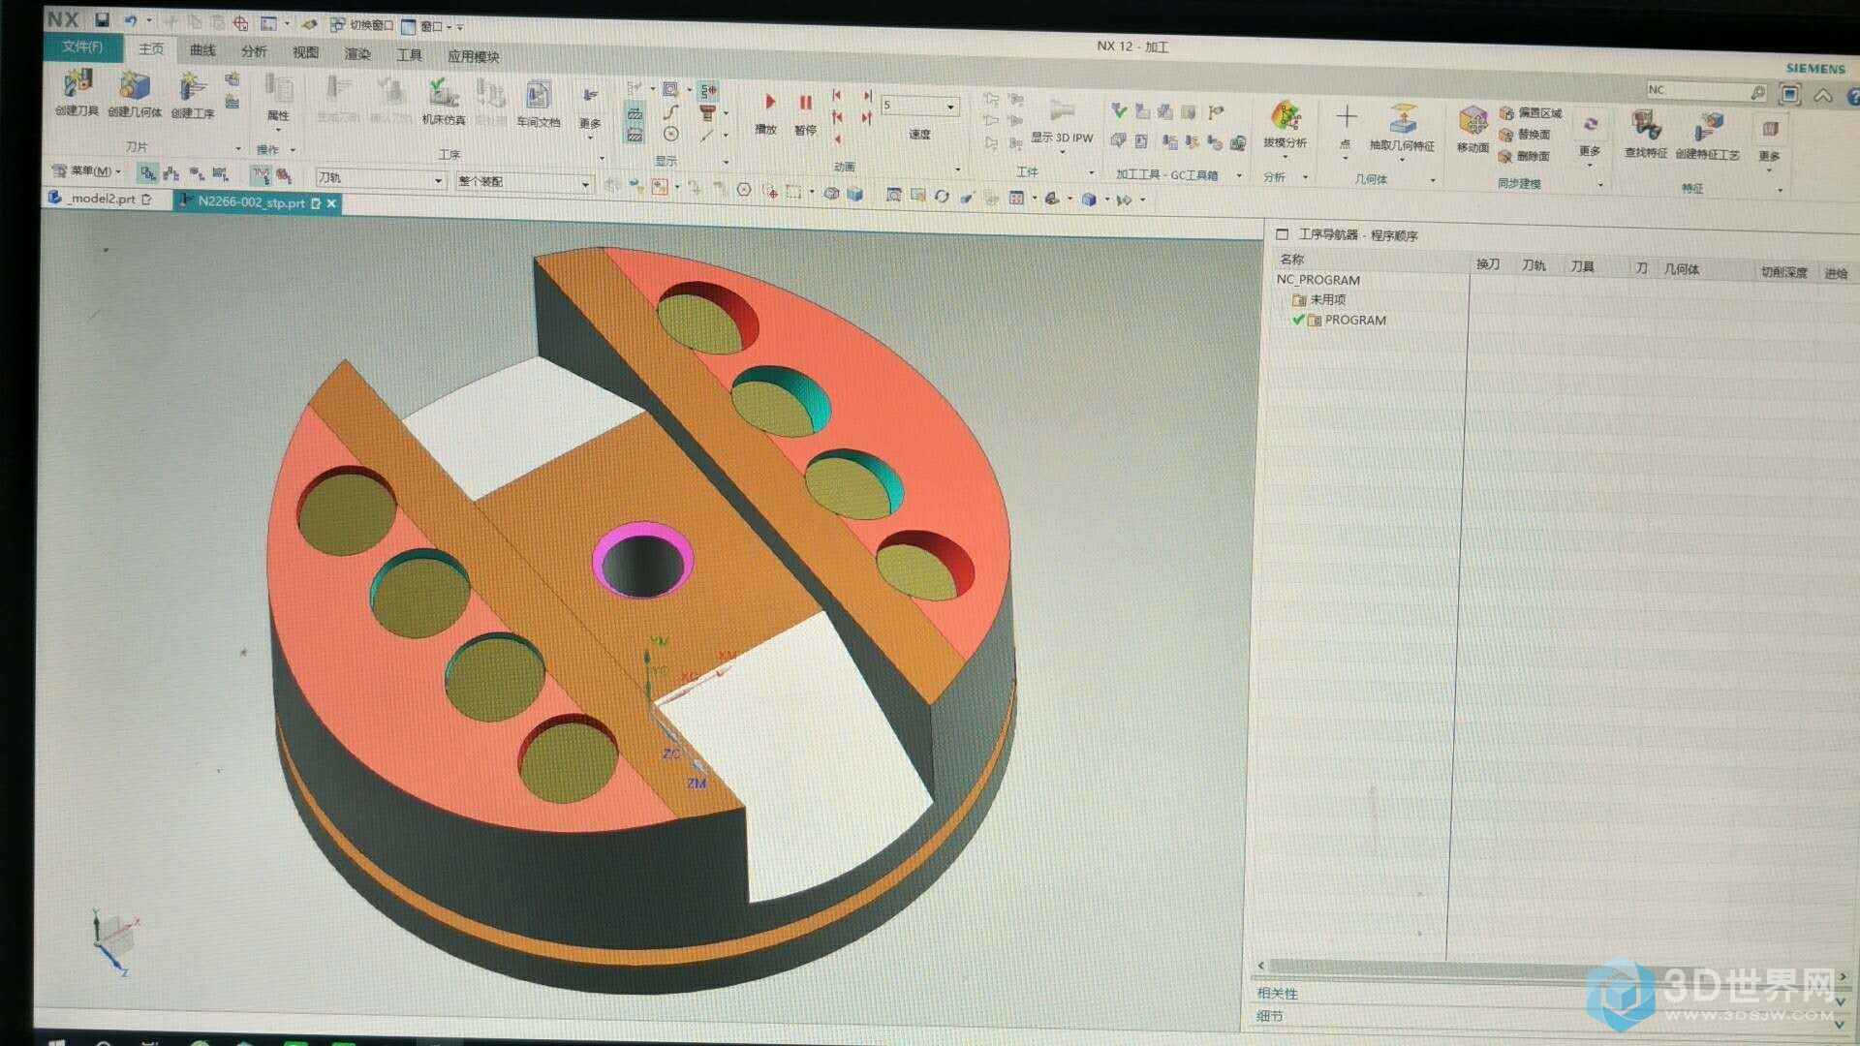Image resolution: width=1860 pixels, height=1046 pixels.
Task: Pause the animation (暂停)
Action: pyautogui.click(x=805, y=113)
